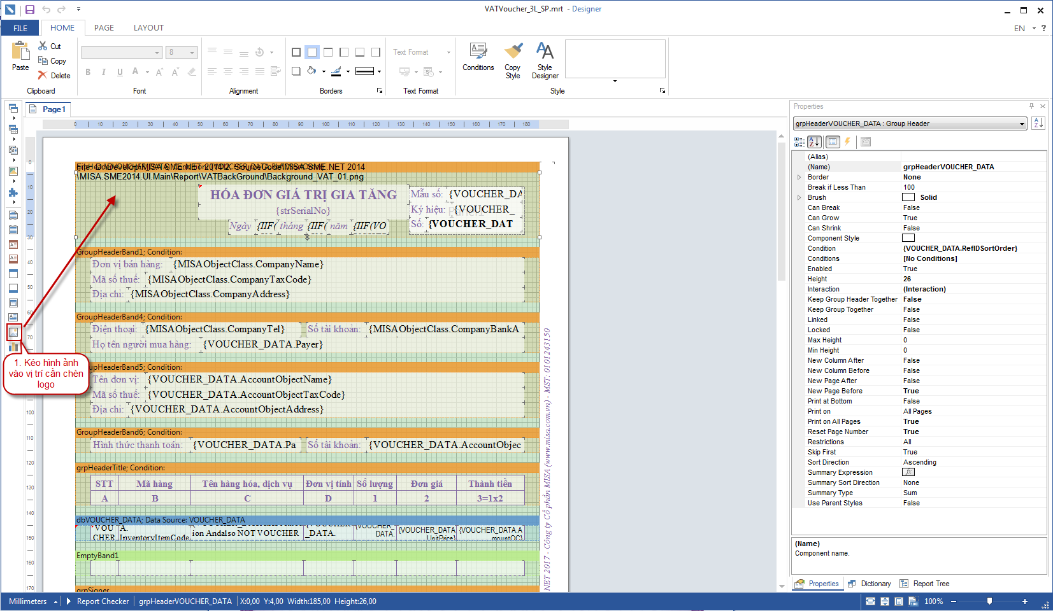Activate the Copy Style brush
This screenshot has width=1053, height=611.
coord(513,60)
